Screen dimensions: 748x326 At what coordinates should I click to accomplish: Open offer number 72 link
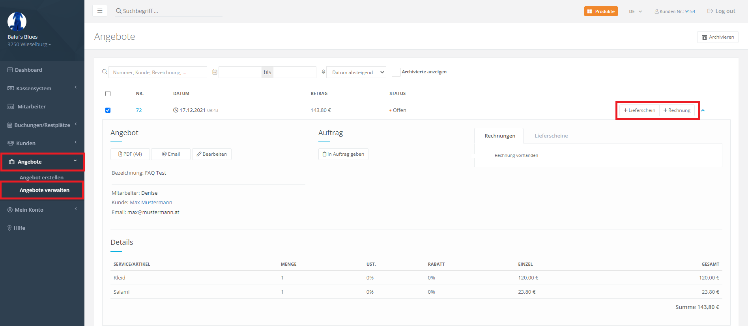(x=139, y=110)
